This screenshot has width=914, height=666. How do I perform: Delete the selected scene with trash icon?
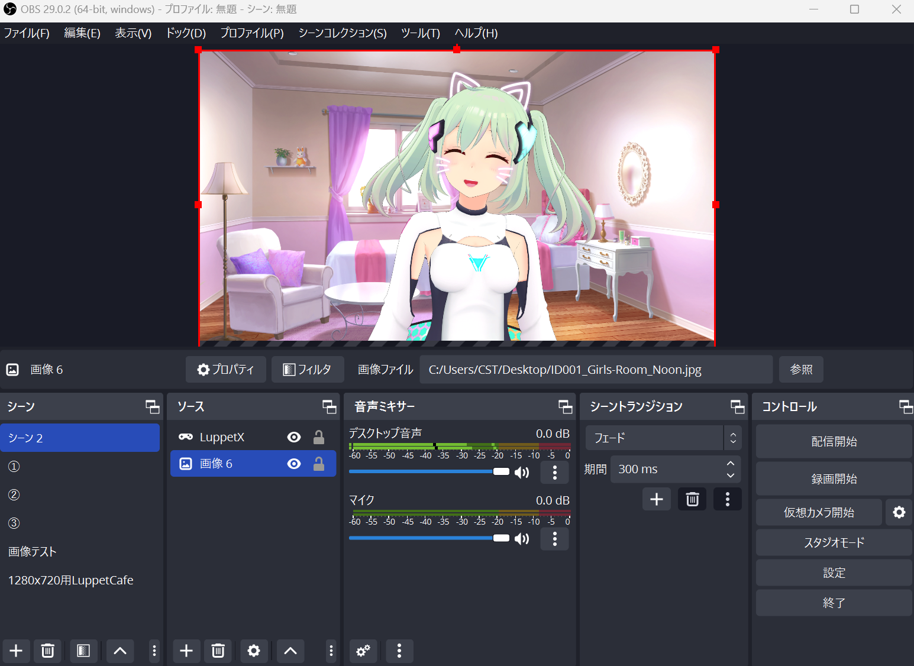click(x=47, y=651)
